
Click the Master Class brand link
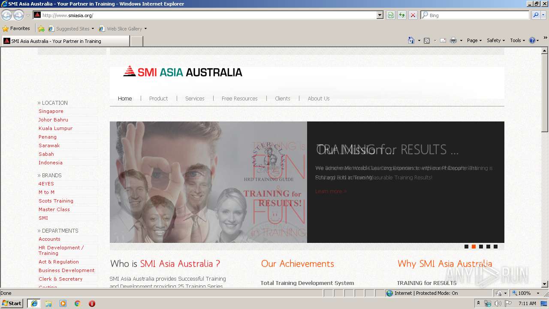point(54,209)
